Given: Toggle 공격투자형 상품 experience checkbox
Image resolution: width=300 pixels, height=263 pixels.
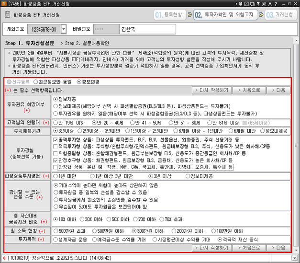Looking at the screenshot, I should point(56,140).
